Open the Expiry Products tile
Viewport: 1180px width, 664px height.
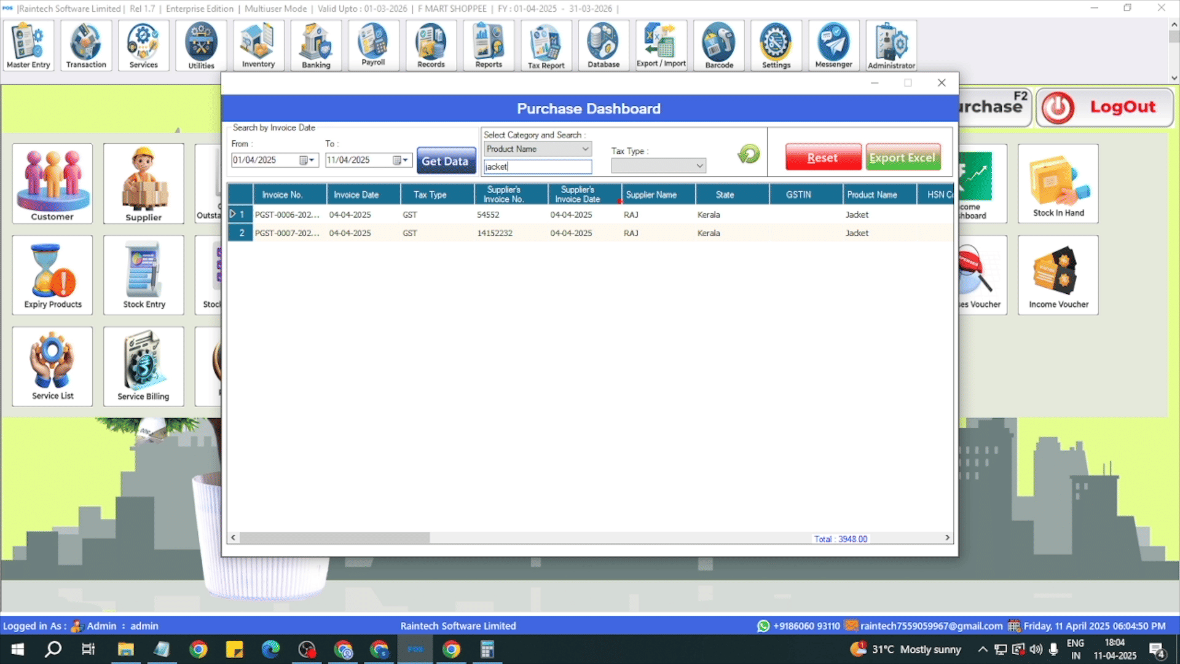52,275
